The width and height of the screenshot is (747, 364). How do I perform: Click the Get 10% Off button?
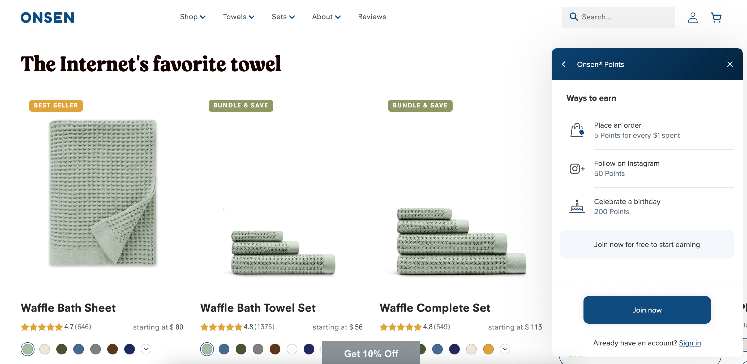click(x=371, y=353)
